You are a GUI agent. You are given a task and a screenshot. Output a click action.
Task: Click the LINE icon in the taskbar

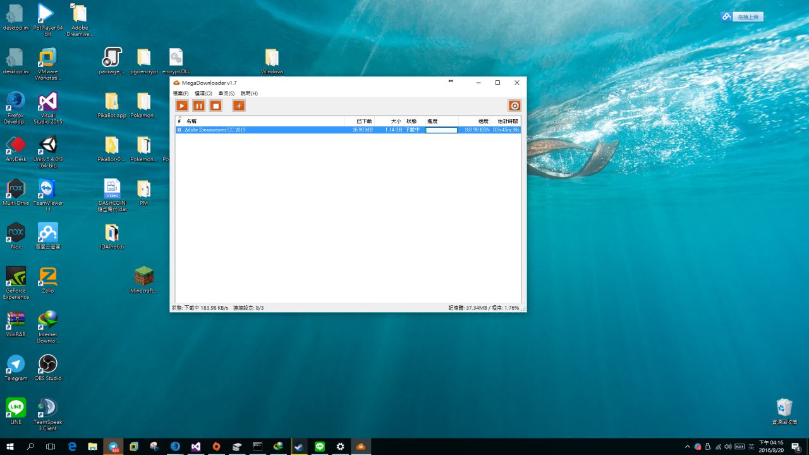click(320, 447)
